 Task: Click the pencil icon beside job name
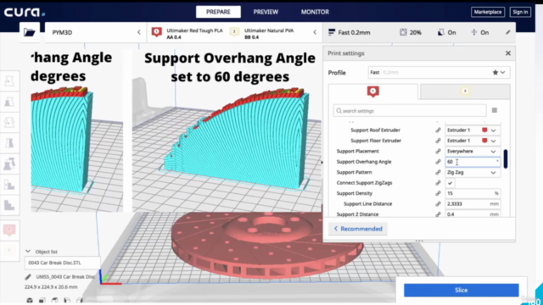(28, 277)
